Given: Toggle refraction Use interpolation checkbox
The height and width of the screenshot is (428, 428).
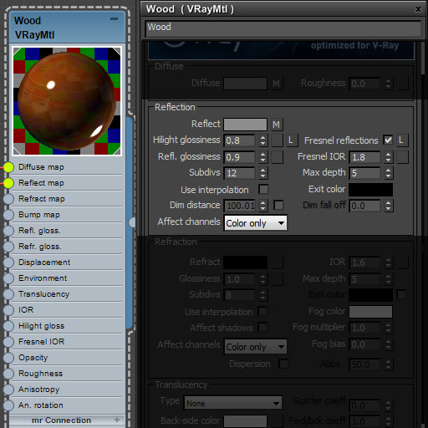Looking at the screenshot, I should (262, 312).
